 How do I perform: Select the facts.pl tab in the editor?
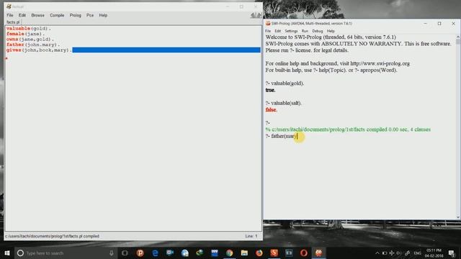tap(13, 22)
